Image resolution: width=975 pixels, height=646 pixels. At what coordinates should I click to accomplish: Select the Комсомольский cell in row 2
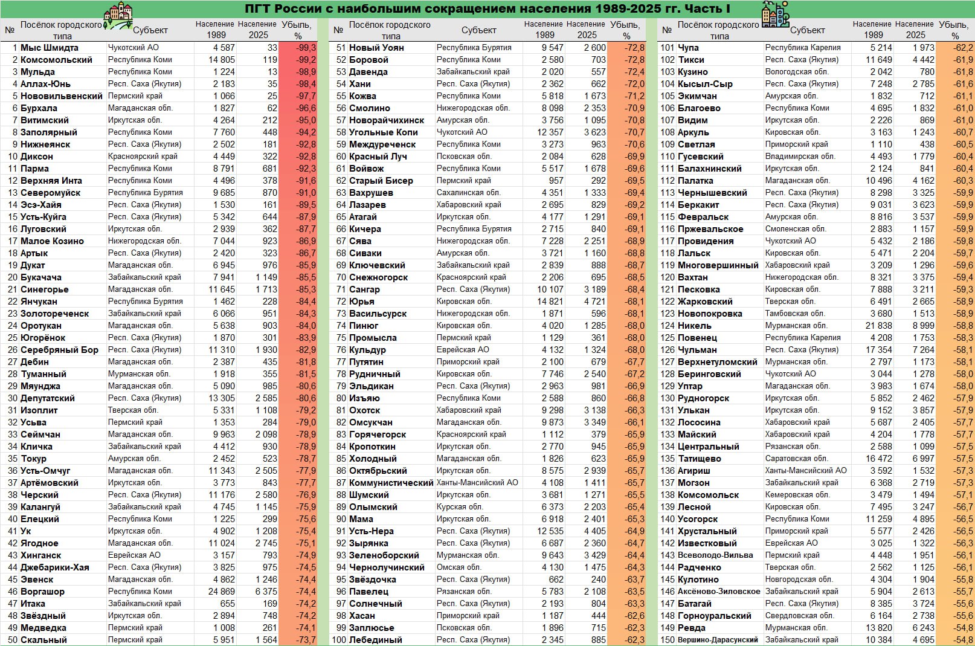[x=56, y=60]
